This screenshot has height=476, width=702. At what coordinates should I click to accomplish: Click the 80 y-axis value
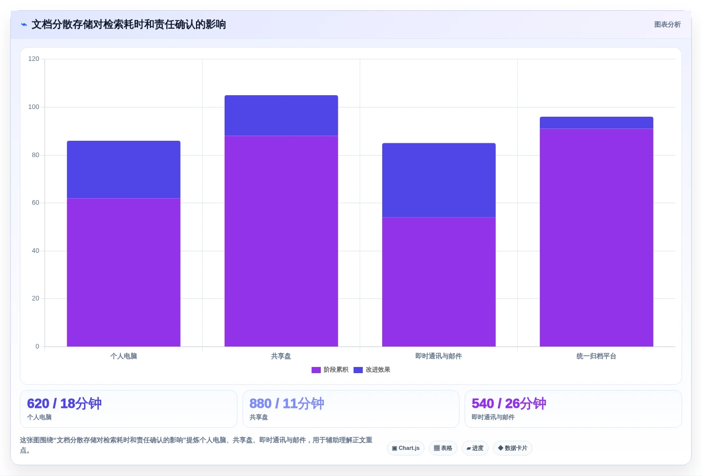[35, 155]
